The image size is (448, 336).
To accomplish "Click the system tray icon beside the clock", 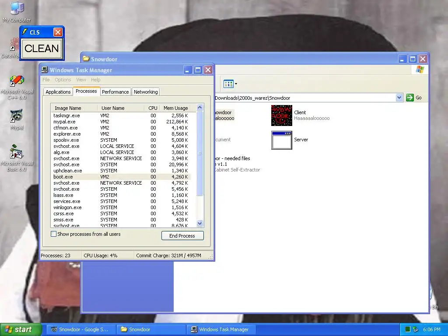I will (x=416, y=329).
